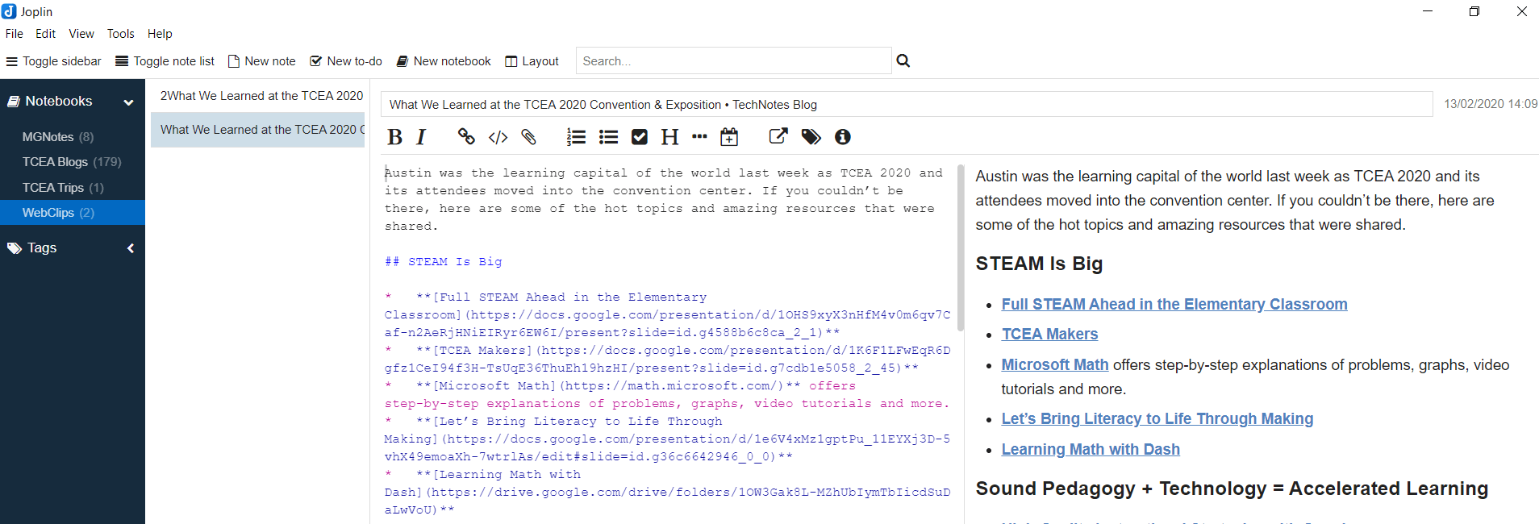Insert heading with H icon

(x=669, y=137)
